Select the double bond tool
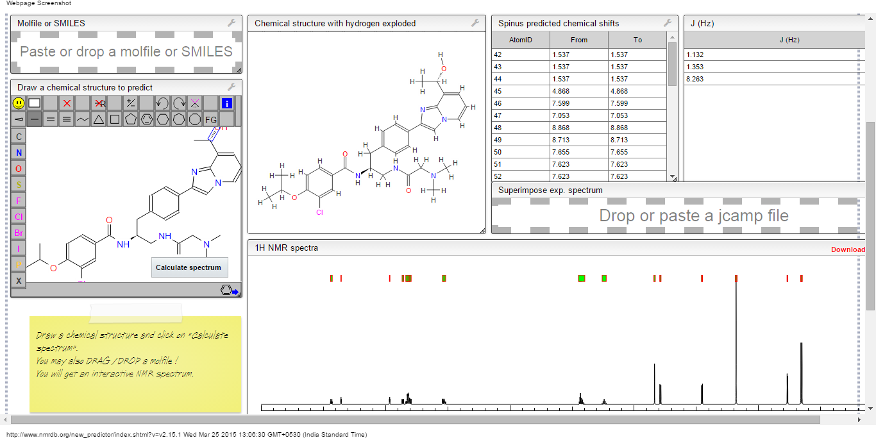This screenshot has height=438, width=876. click(51, 119)
